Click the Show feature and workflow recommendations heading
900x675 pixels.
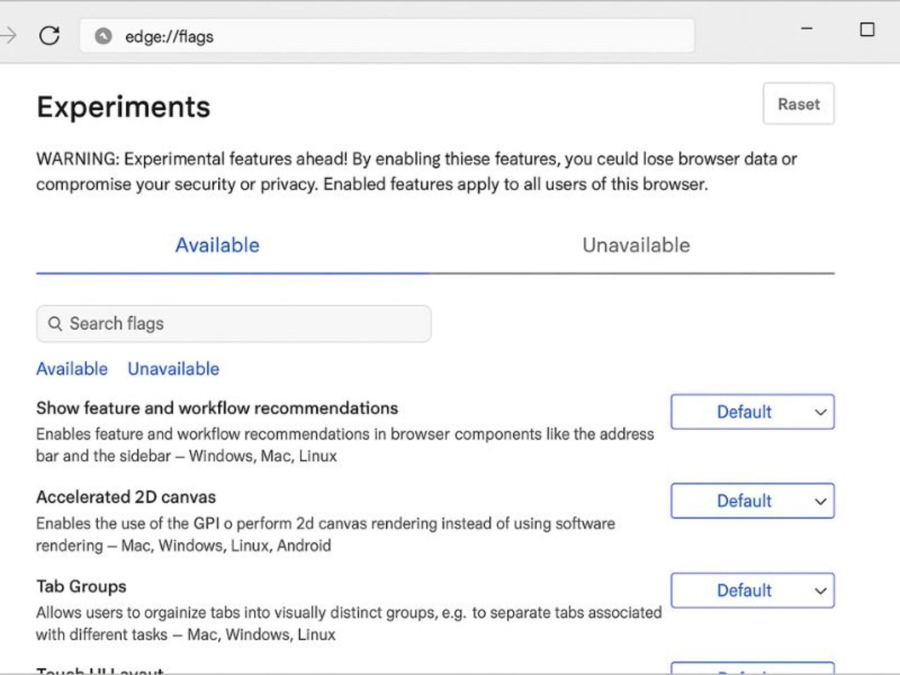pos(217,408)
